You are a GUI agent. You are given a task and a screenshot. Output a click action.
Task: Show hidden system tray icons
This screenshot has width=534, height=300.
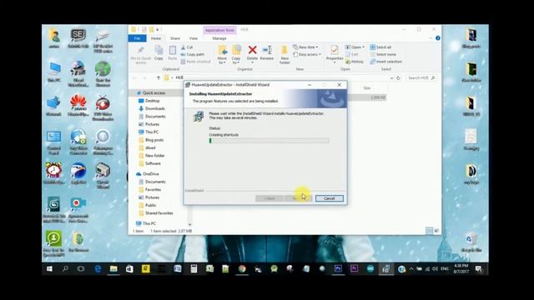tap(411, 268)
